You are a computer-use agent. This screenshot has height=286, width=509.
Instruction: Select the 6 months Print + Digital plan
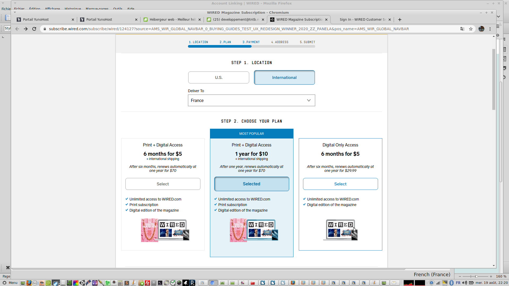[x=163, y=184]
